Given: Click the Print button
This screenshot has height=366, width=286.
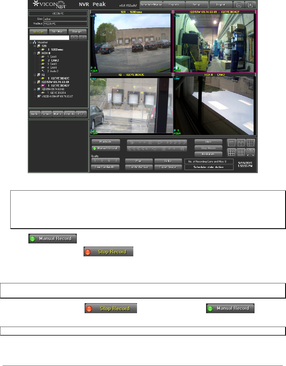Looking at the screenshot, I should click(x=139, y=161).
